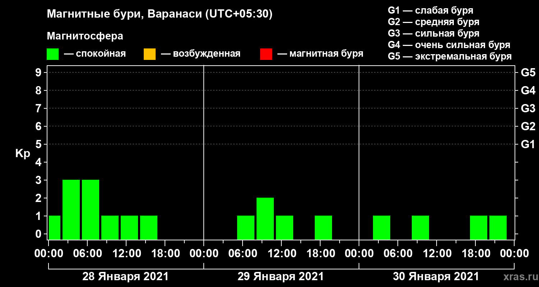This screenshot has height=287, width=539.
Task: Click the '00:00' label starting 28 January
Action: [49, 254]
